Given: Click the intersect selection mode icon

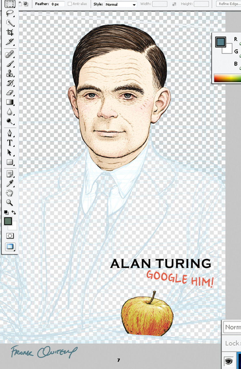Looking at the screenshot, I should pyautogui.click(x=26, y=4).
